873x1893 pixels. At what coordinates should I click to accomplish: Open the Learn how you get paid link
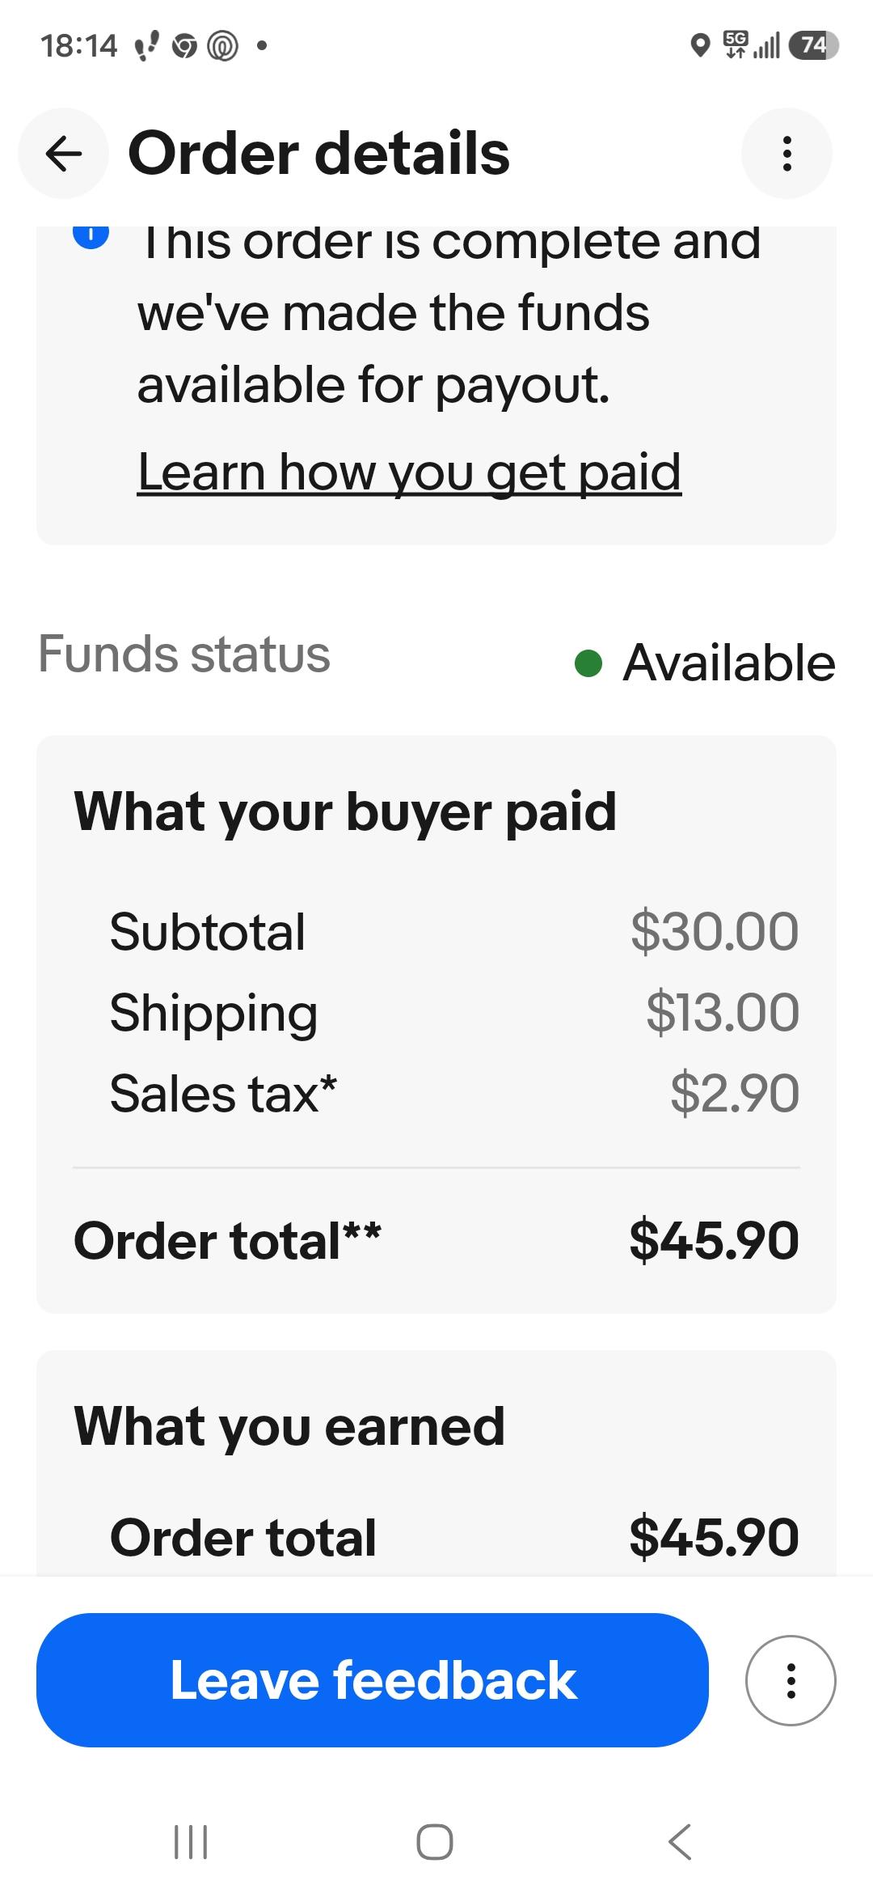pyautogui.click(x=409, y=472)
